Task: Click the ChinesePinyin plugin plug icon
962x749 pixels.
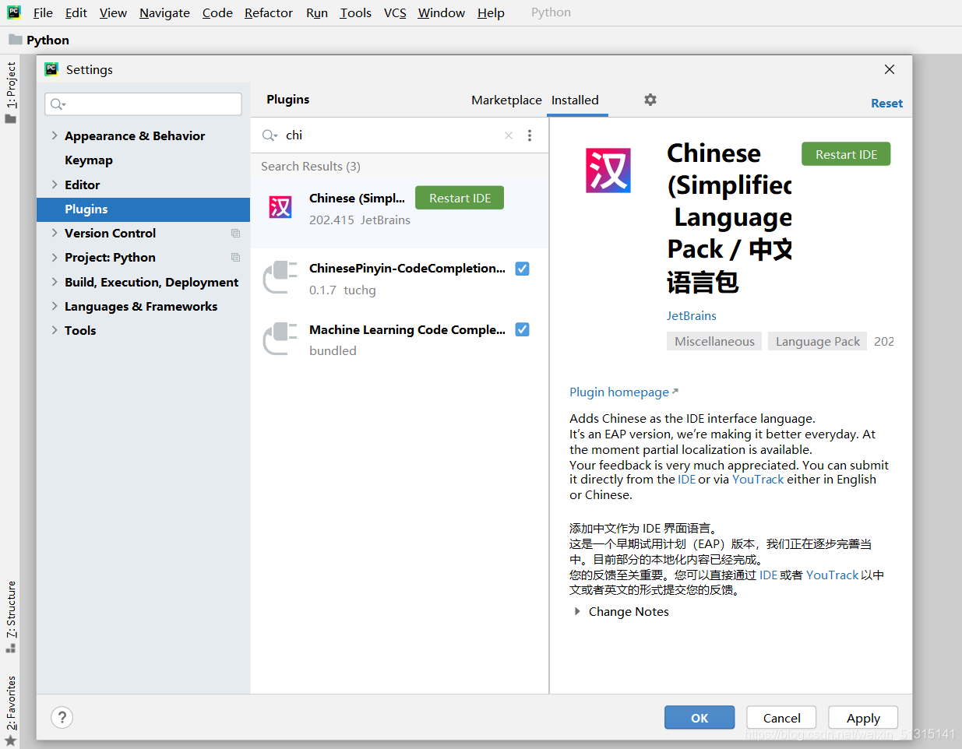Action: 280,277
